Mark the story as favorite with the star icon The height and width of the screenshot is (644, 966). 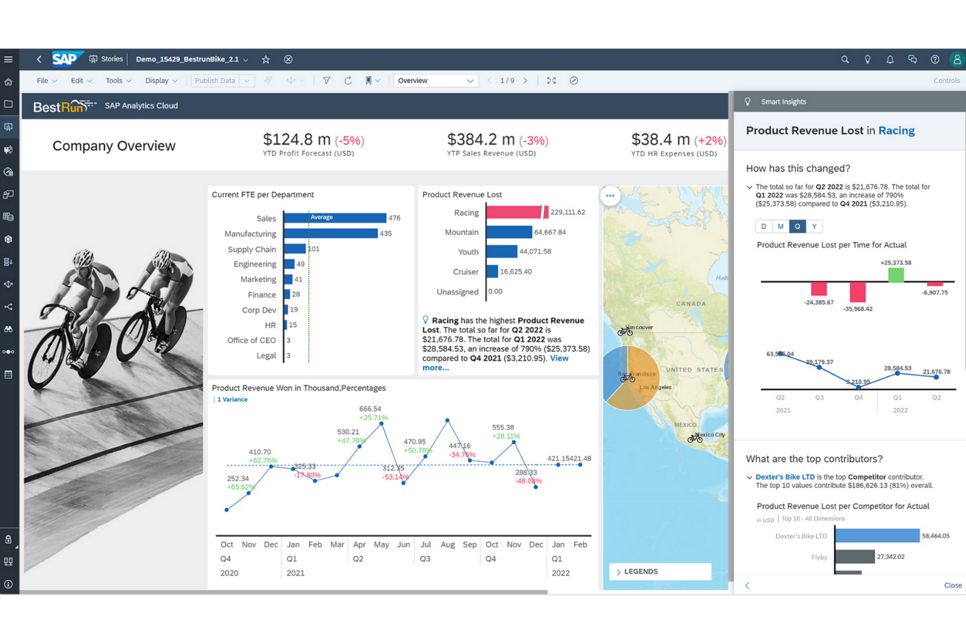[266, 59]
